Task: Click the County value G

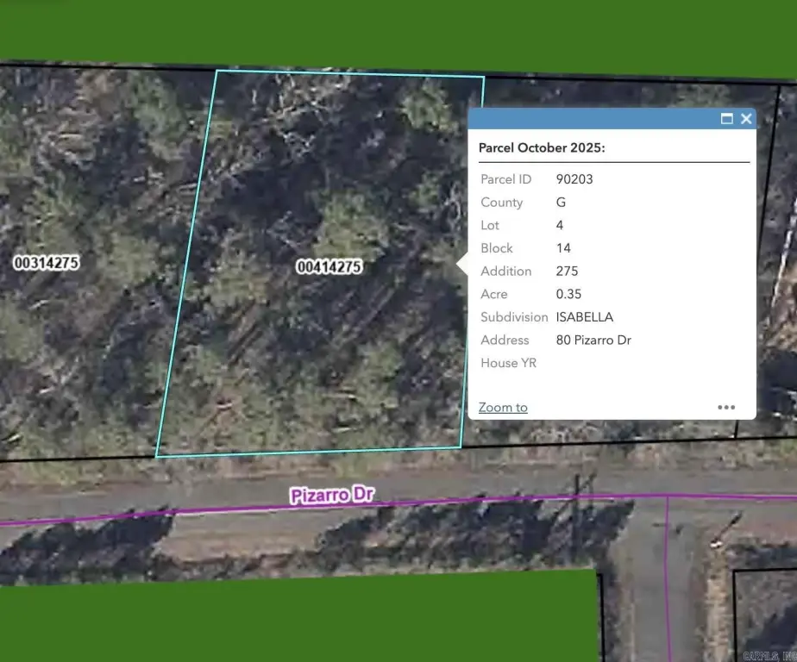Action: point(561,203)
